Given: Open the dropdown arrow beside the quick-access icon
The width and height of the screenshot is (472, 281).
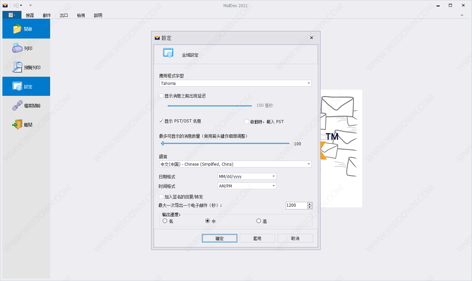Looking at the screenshot, I should [x=21, y=5].
